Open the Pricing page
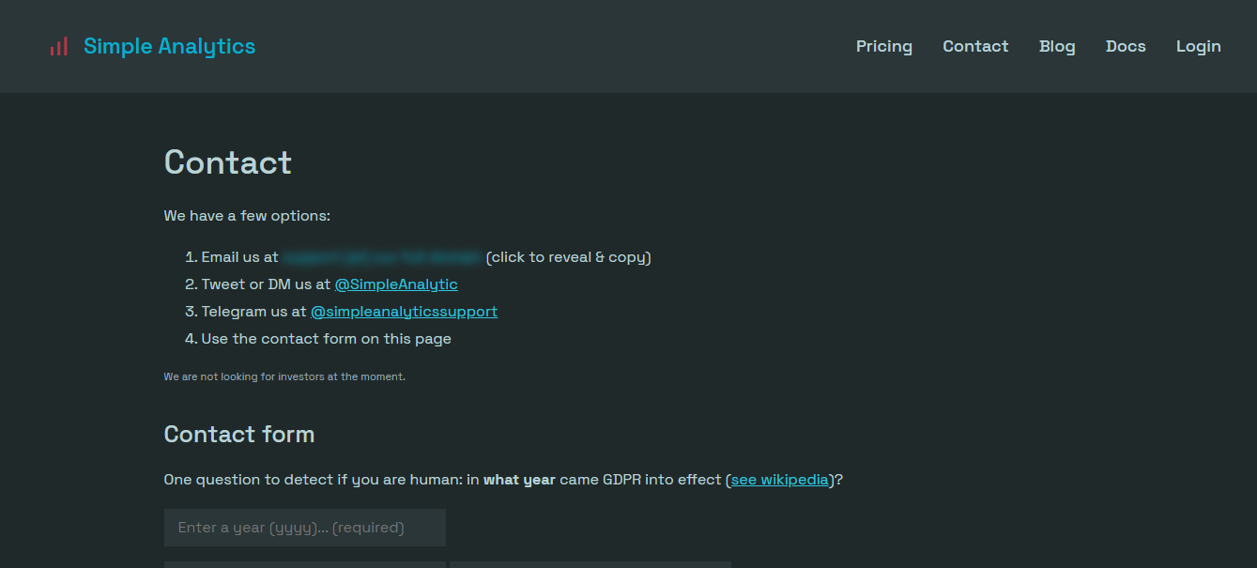Image resolution: width=1257 pixels, height=568 pixels. [883, 46]
